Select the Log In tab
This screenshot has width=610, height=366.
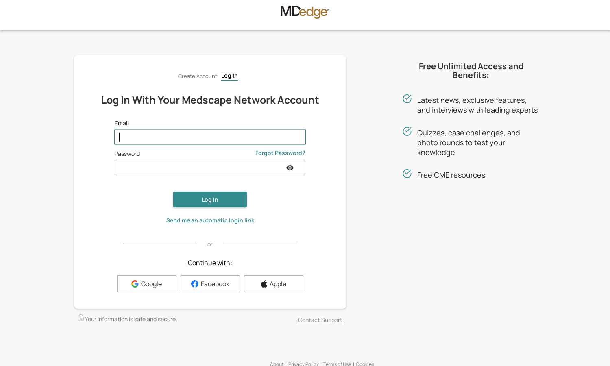229,76
